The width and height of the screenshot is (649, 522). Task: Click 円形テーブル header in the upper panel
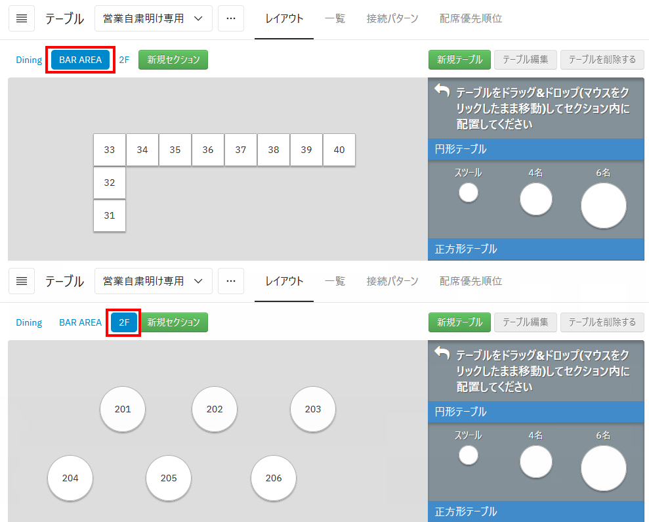point(536,149)
